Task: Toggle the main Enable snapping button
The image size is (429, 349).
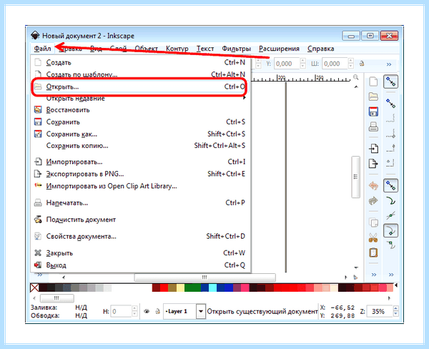Action: 390,82
